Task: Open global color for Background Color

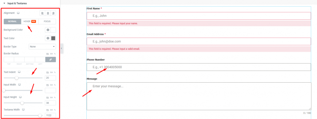Action: coord(48,30)
